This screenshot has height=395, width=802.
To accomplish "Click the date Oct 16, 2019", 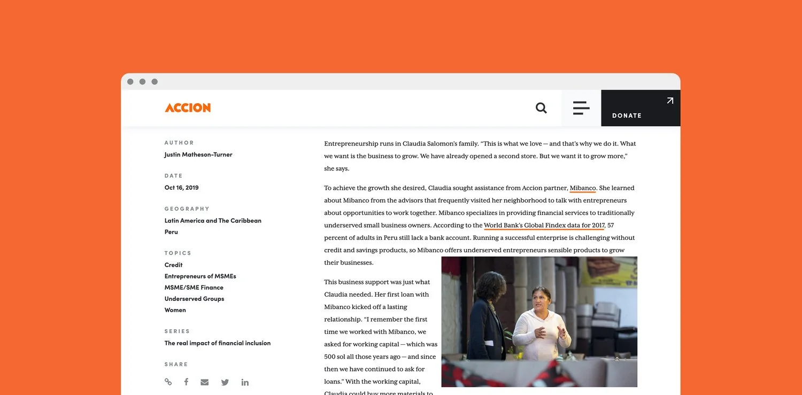I will tap(181, 188).
